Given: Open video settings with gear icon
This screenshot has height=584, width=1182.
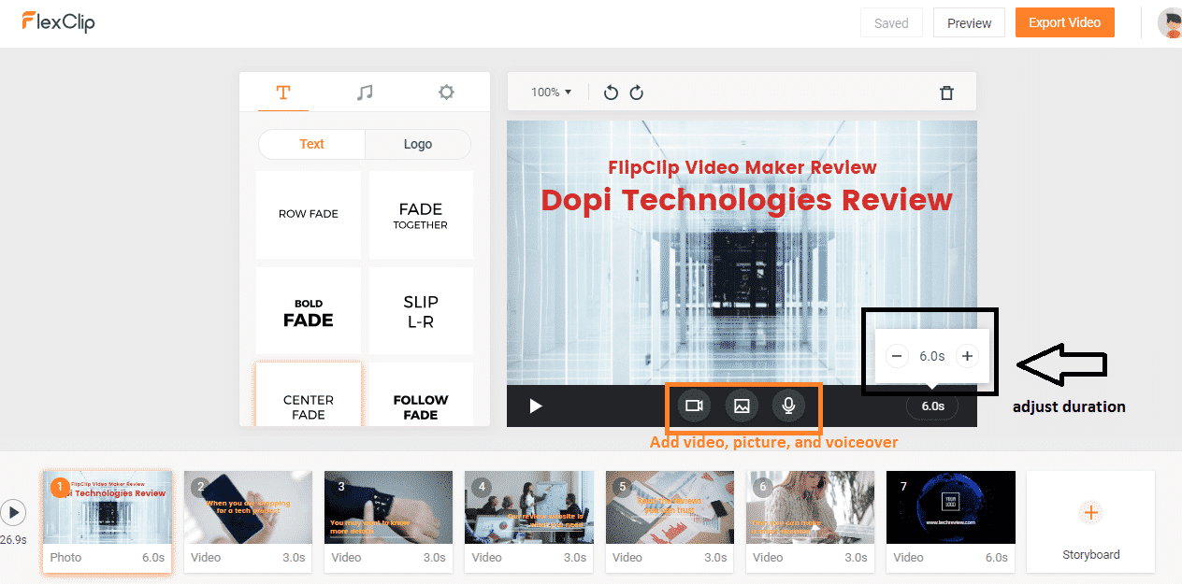Looking at the screenshot, I should pyautogui.click(x=446, y=92).
